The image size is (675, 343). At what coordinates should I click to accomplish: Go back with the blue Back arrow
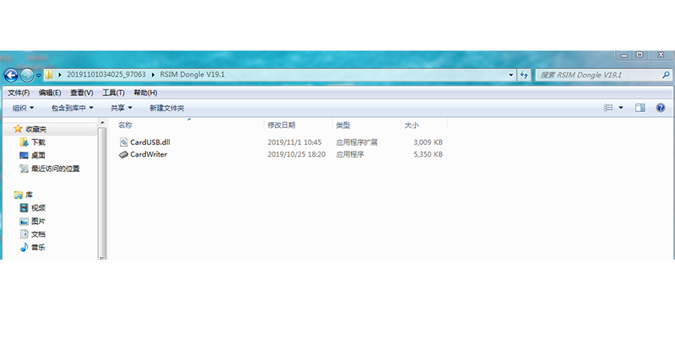[11, 75]
